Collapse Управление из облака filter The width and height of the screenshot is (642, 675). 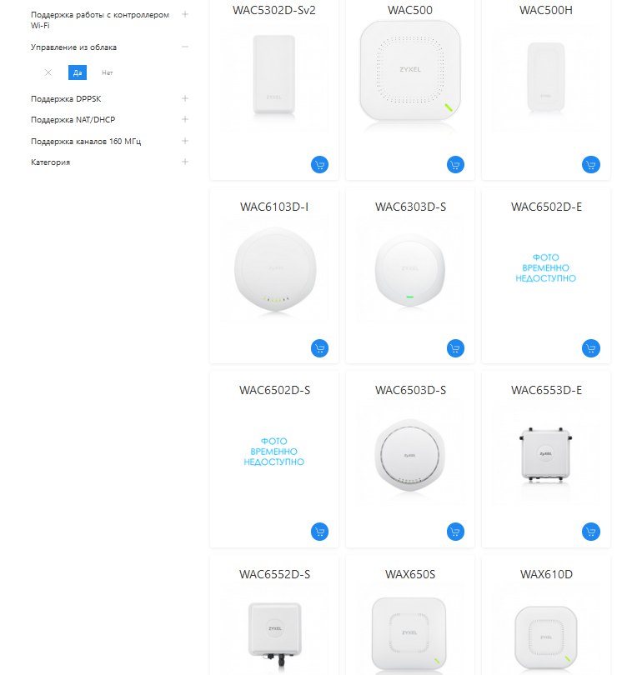pyautogui.click(x=185, y=47)
